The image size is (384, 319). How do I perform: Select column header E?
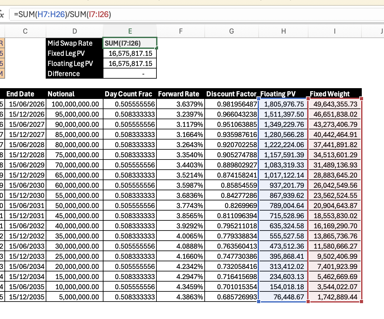pyautogui.click(x=130, y=31)
